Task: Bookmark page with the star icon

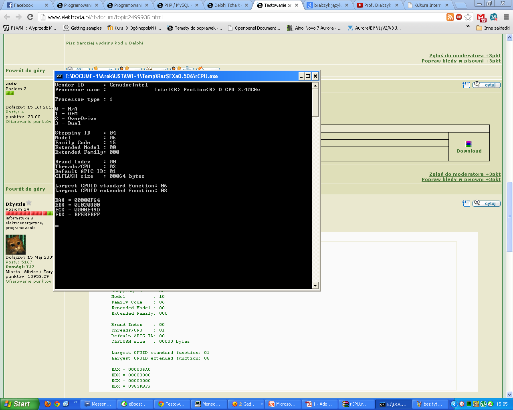Action: (x=468, y=17)
